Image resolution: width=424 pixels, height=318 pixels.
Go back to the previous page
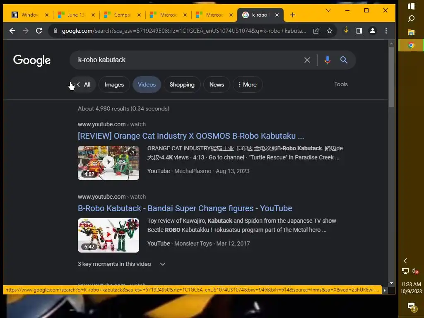pyautogui.click(x=12, y=31)
